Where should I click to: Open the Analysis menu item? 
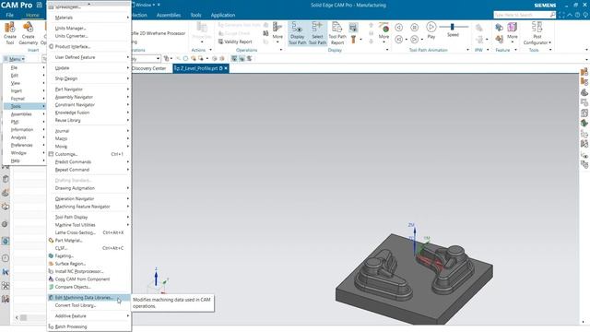[x=25, y=137]
